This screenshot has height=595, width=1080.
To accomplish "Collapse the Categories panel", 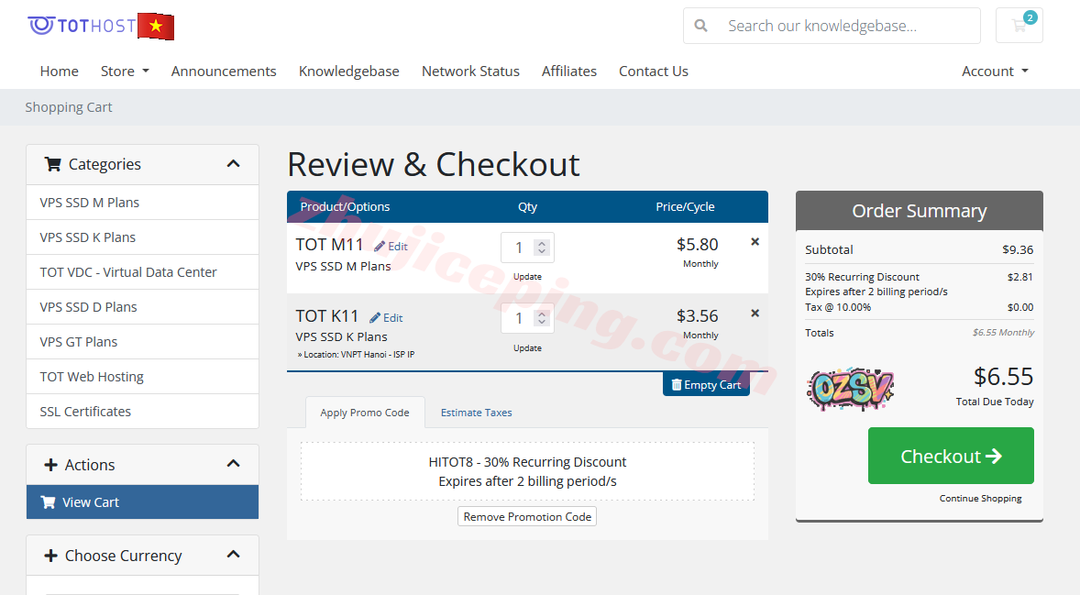I will tap(233, 164).
